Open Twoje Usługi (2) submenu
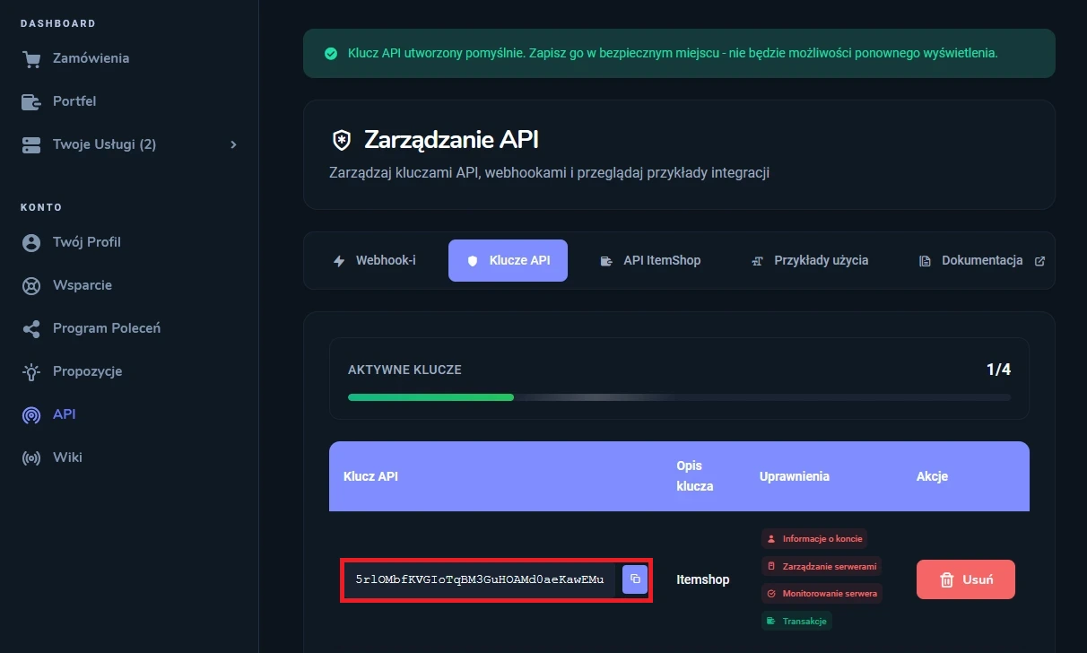Screen dimensions: 1087x653 click(104, 144)
